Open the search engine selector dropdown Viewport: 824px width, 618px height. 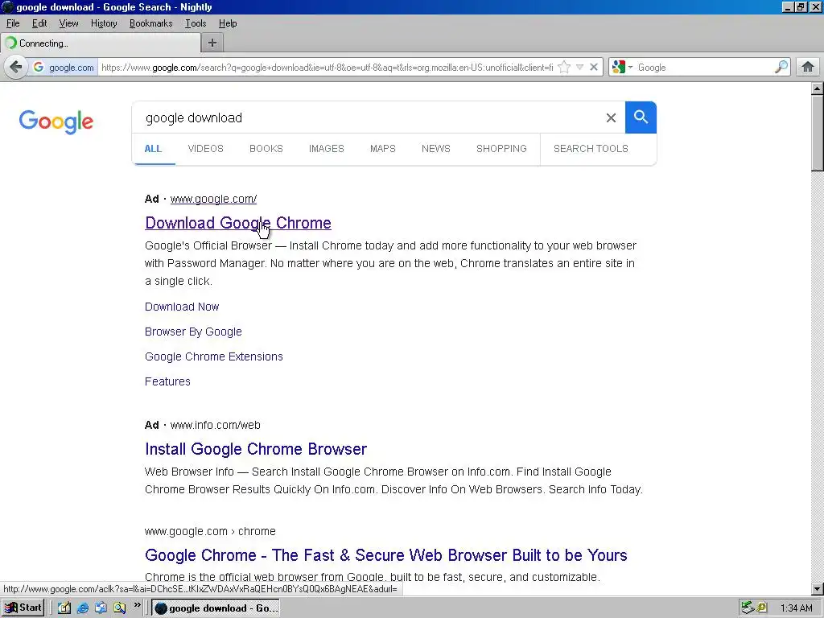[622, 68]
